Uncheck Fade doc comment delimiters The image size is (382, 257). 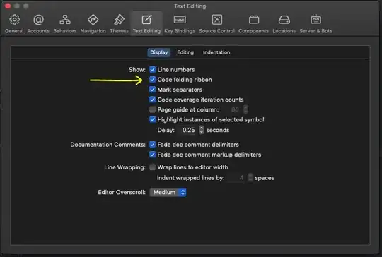click(x=152, y=145)
